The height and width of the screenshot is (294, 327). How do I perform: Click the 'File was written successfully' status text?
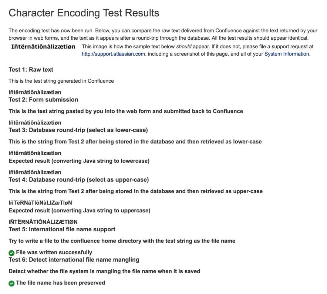click(x=54, y=252)
